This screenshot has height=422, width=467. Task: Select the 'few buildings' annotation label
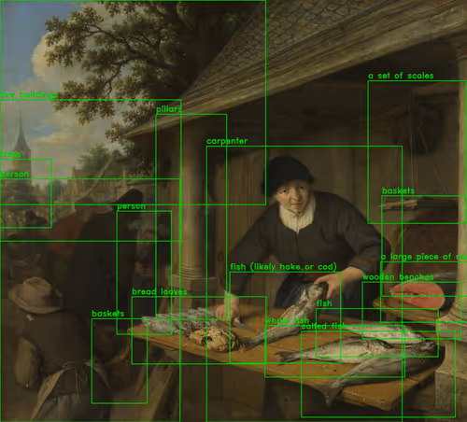[x=29, y=94]
